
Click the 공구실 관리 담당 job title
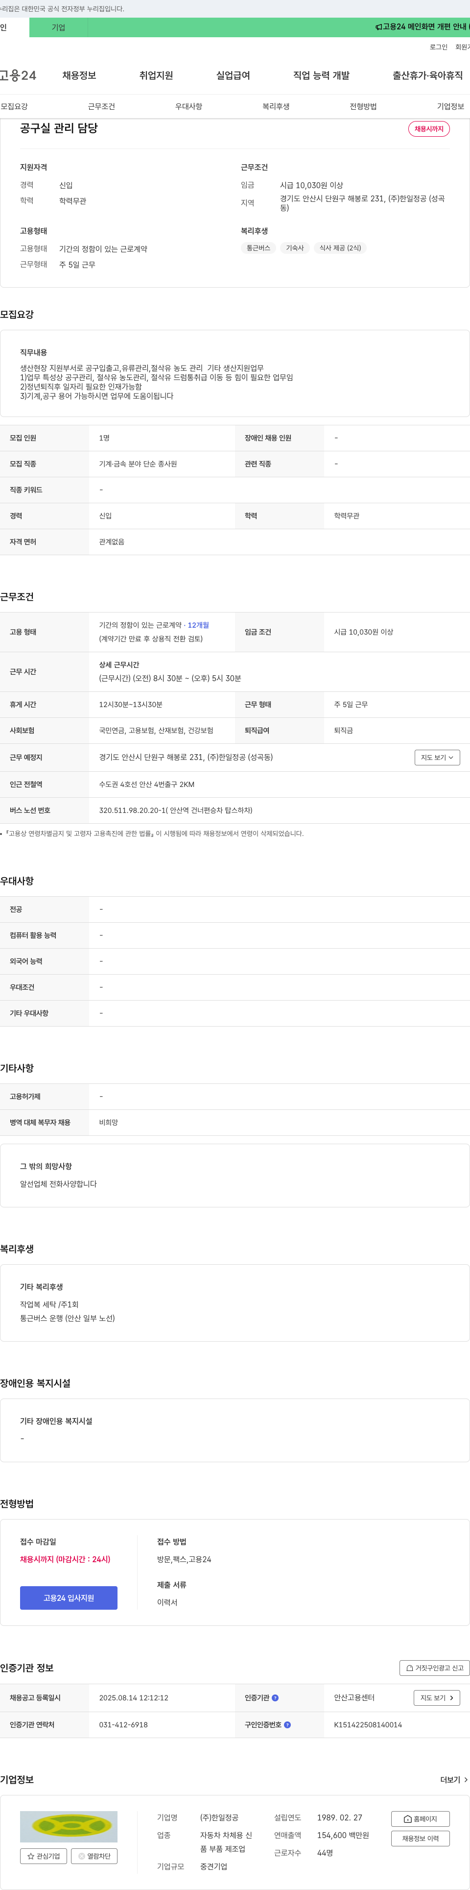(x=59, y=128)
